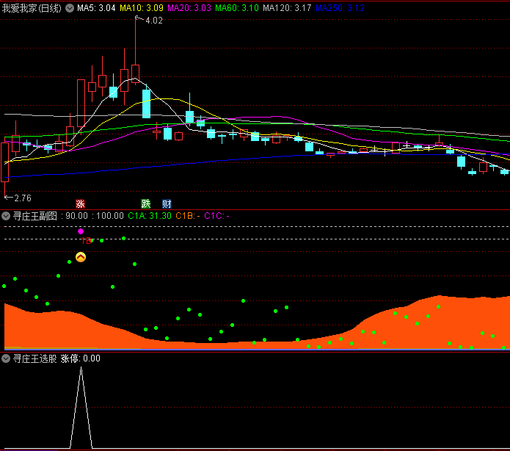Click the 我爱我家(日线) chart title
Viewport: 510px width, 451px height.
click(x=32, y=8)
